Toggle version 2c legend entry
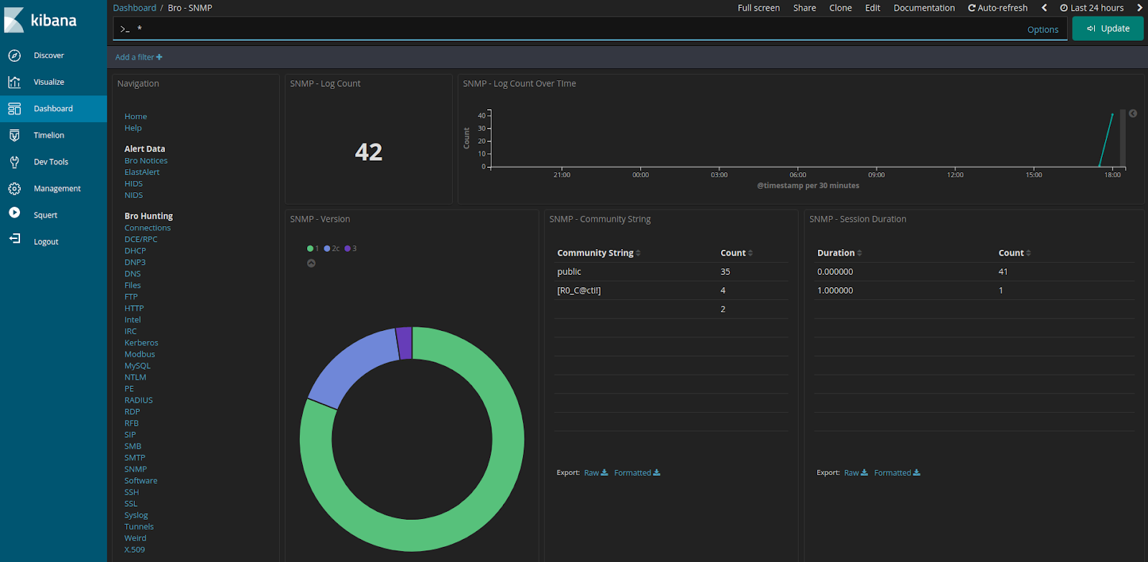The image size is (1148, 562). click(x=331, y=248)
